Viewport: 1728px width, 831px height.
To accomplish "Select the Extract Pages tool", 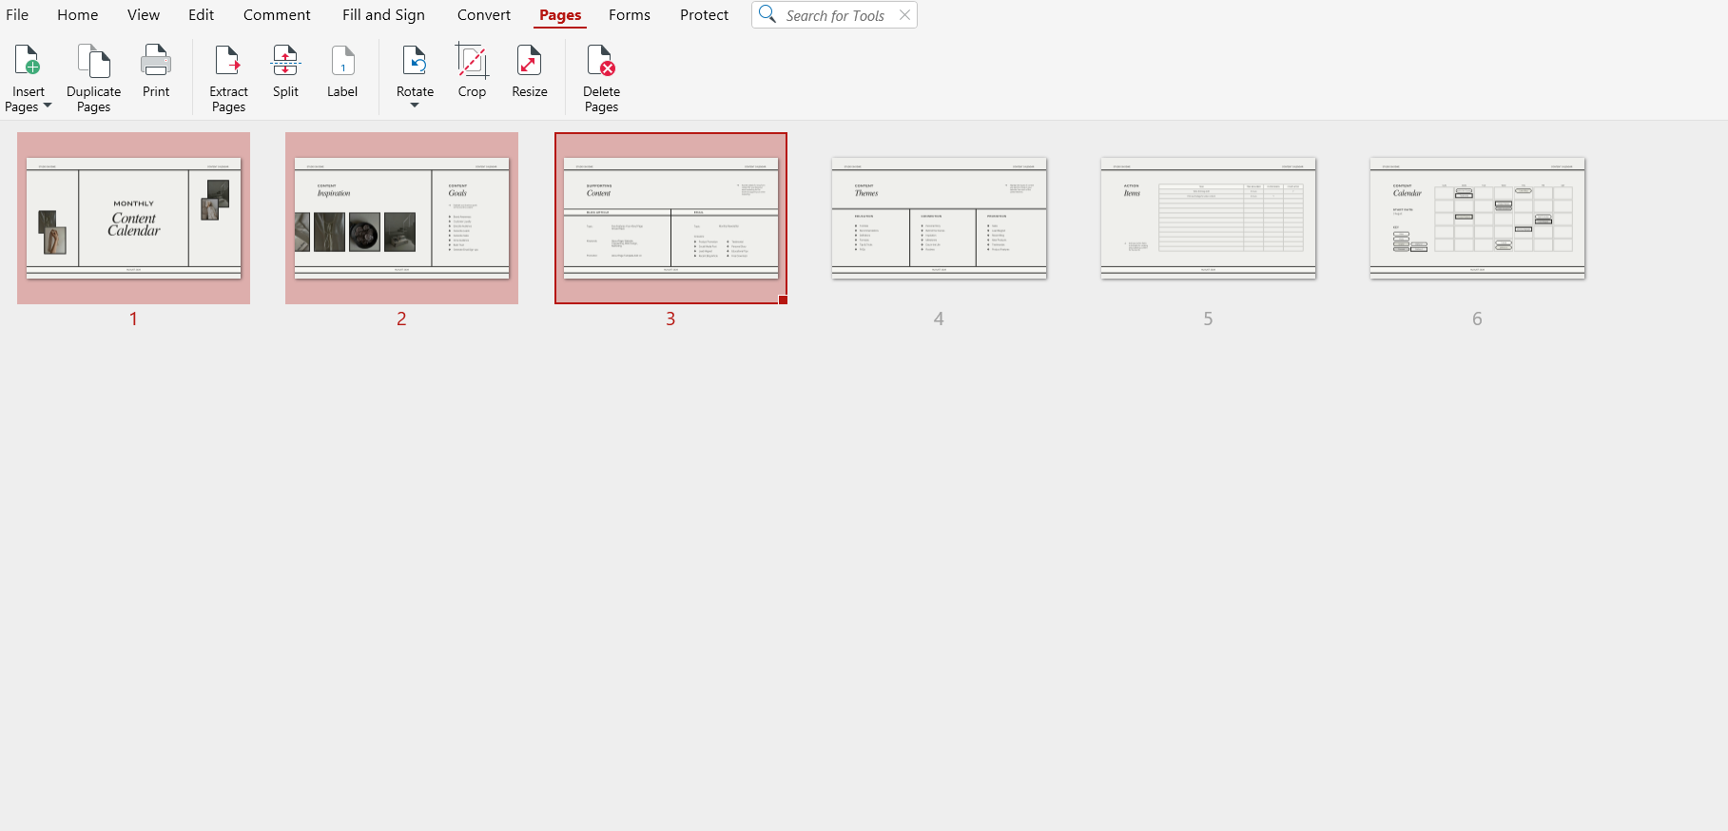I will (228, 61).
